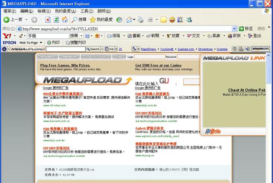This screenshot has height=183, width=273.
Task: Expand the Megaupload Search button dropdown
Action: coord(102,49)
